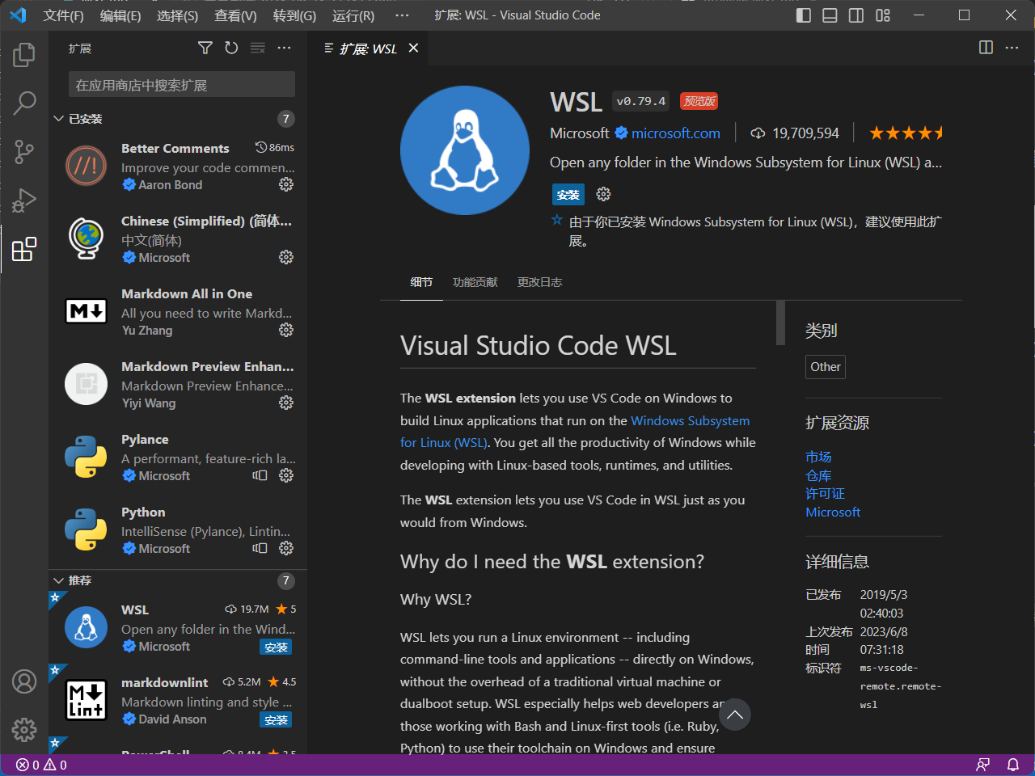Click the VS Code logo icon
The image size is (1035, 776).
pyautogui.click(x=18, y=15)
